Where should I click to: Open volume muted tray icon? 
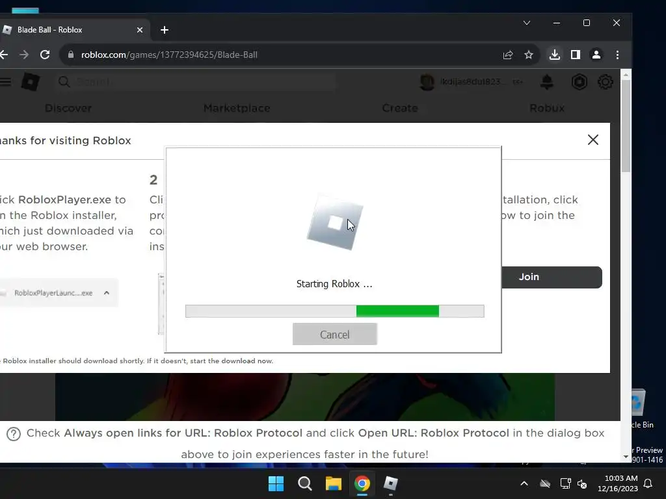(x=582, y=483)
